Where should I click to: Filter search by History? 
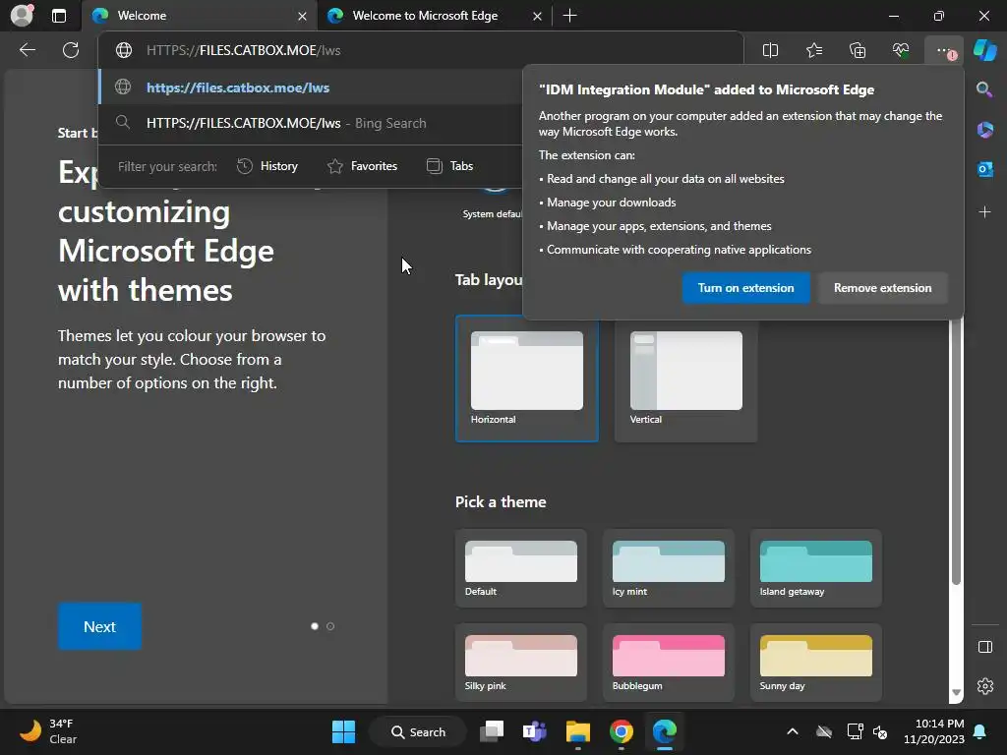(267, 166)
